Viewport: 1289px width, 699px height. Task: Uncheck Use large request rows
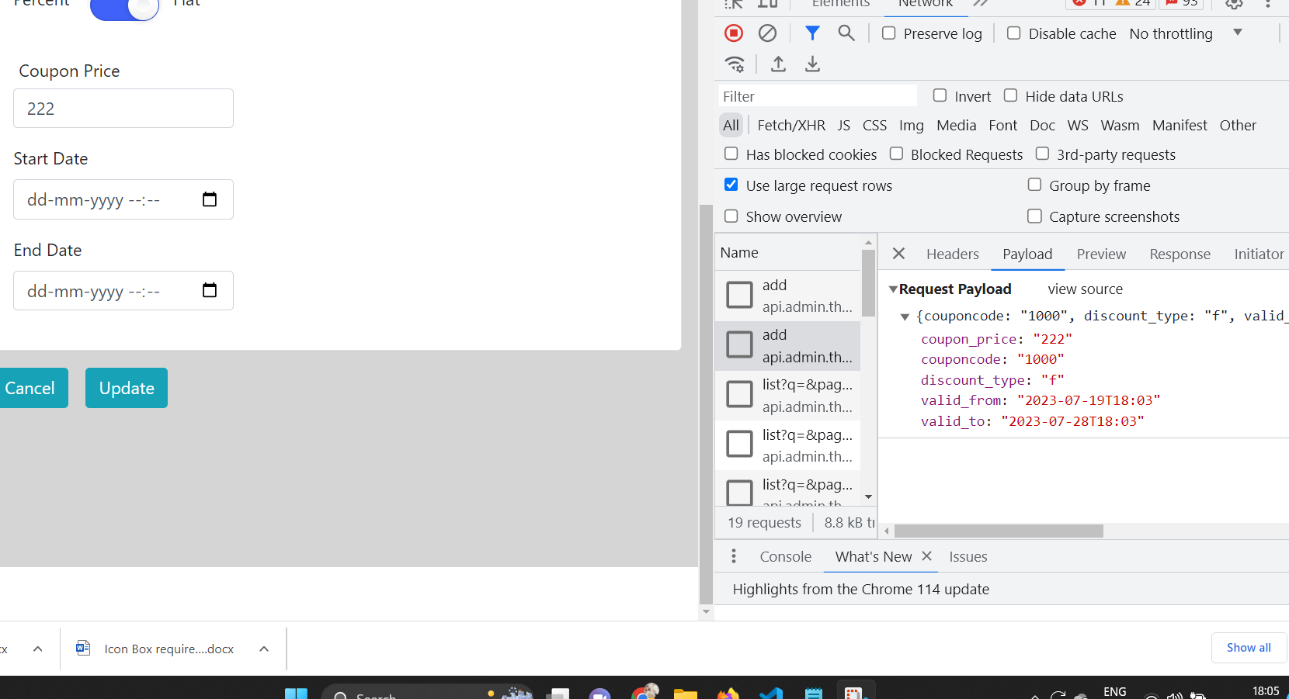[x=731, y=185]
